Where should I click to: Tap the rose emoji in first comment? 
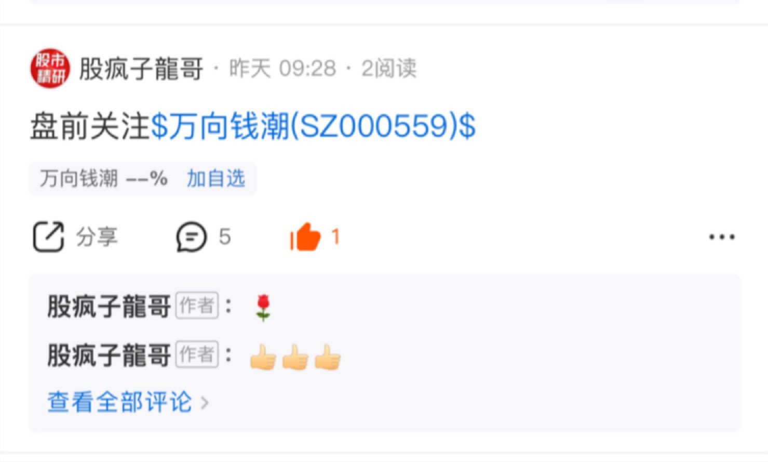click(263, 308)
